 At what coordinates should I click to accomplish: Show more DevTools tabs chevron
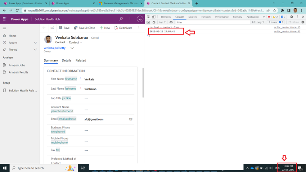264,17
